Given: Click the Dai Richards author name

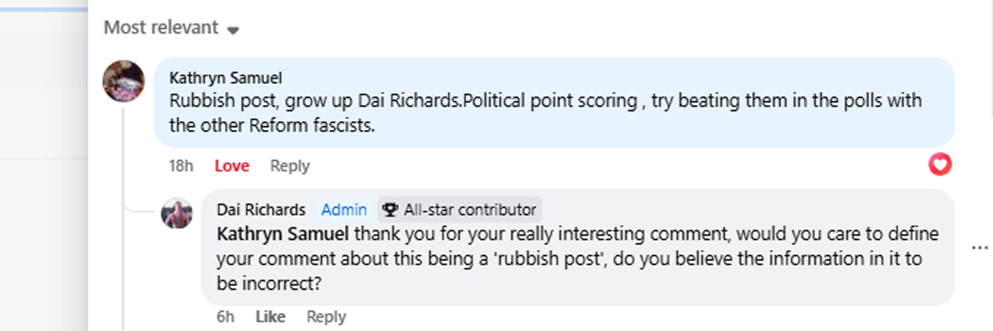Looking at the screenshot, I should (x=261, y=210).
